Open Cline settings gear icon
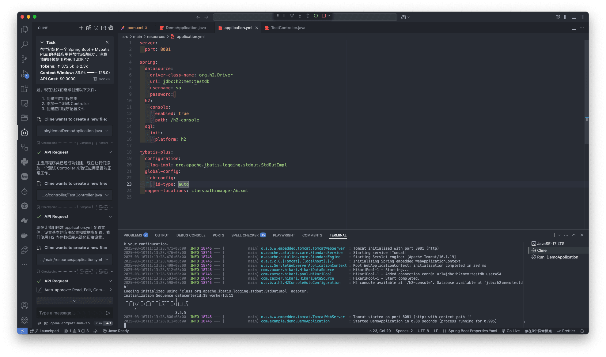Image resolution: width=606 pixels, height=357 pixels. tap(111, 28)
